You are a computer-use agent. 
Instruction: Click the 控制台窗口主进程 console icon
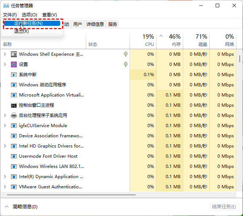tap(14, 105)
